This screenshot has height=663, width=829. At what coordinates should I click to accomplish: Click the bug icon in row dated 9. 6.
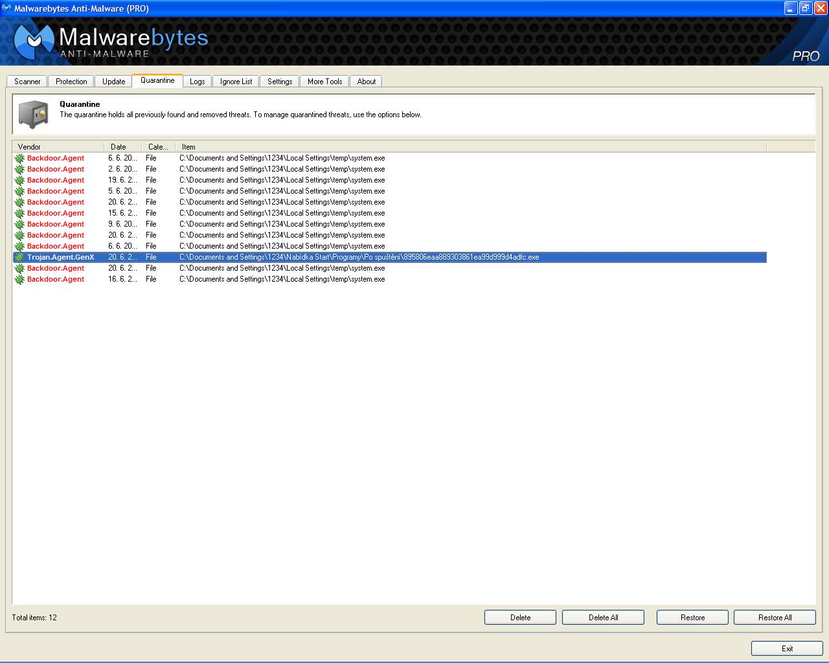(19, 224)
